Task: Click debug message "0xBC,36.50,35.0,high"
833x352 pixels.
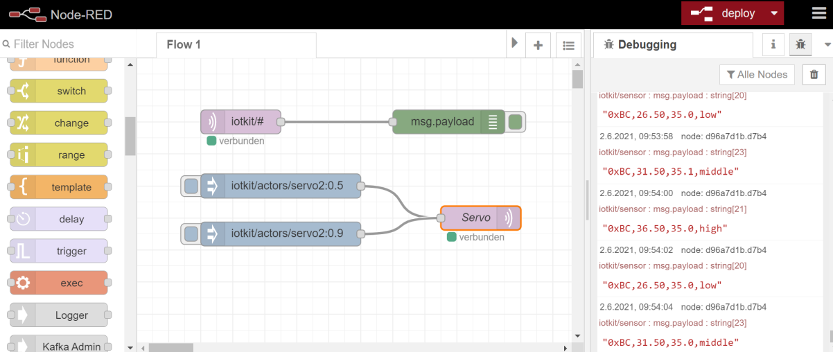Action: click(665, 228)
